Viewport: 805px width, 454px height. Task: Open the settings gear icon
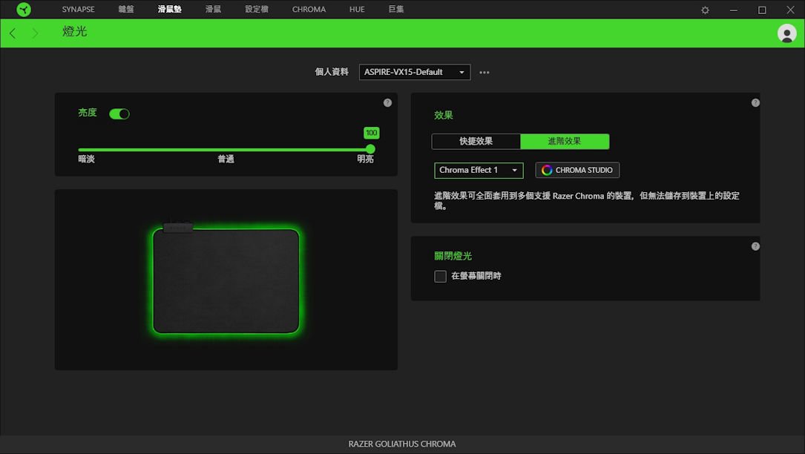(705, 10)
